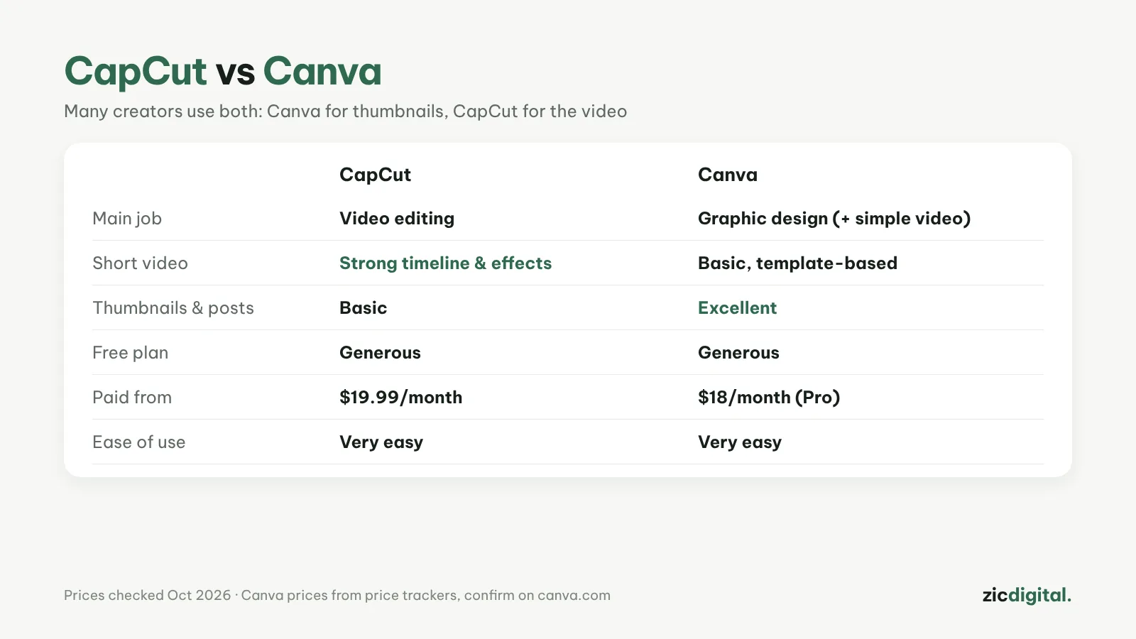
Task: Click the 'CapCut vs Canva' title
Action: pyautogui.click(x=223, y=72)
